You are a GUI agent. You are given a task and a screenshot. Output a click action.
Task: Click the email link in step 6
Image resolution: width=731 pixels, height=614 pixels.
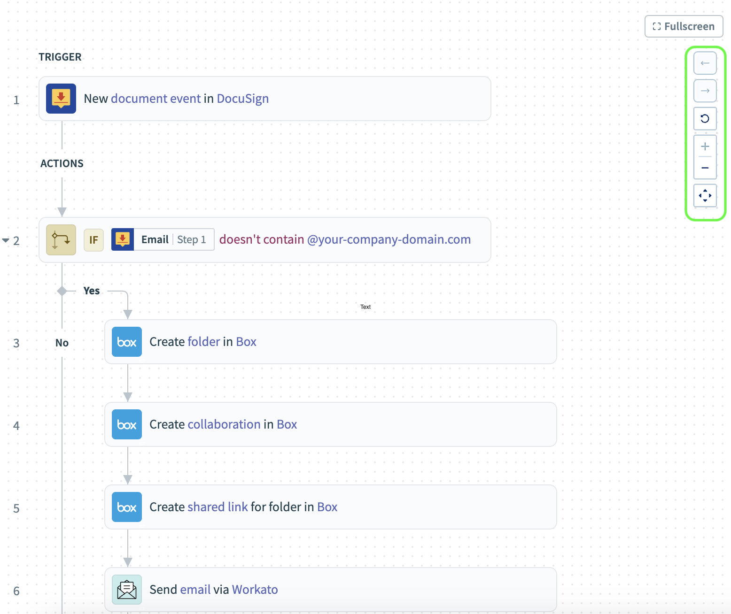(x=195, y=590)
